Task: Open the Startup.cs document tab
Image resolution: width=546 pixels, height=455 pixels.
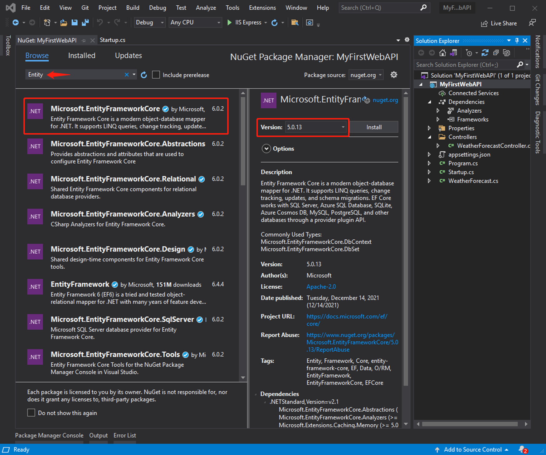Action: (x=113, y=40)
